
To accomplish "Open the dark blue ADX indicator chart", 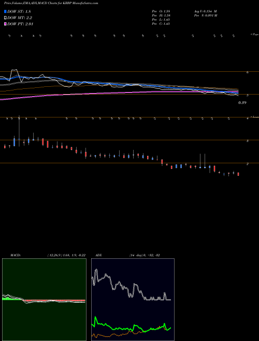I will click(x=133, y=300).
